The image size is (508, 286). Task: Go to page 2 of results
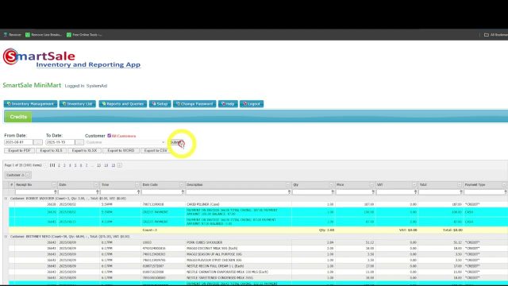59,165
